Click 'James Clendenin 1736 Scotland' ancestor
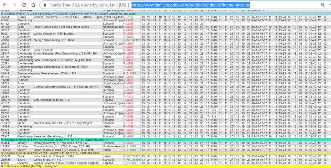The width and height of the screenshot is (331, 168). (54, 34)
